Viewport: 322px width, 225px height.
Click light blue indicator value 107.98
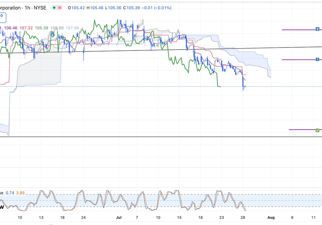click(72, 28)
